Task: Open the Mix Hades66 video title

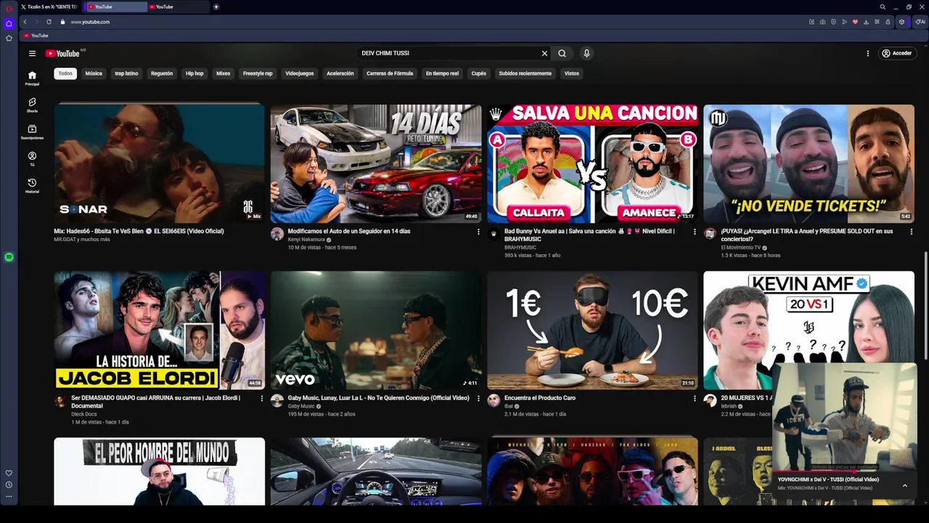Action: click(x=139, y=231)
